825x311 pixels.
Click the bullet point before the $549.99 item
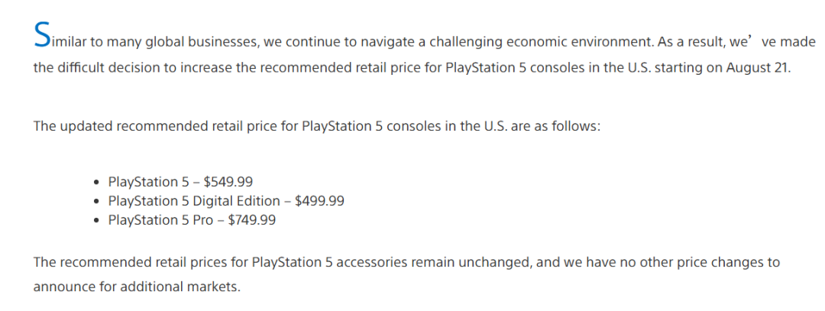[96, 183]
